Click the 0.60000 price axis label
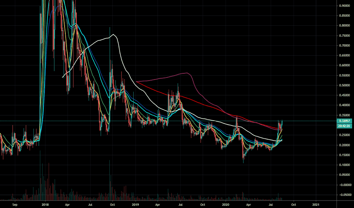This screenshot has width=354, height=208. coord(345,65)
